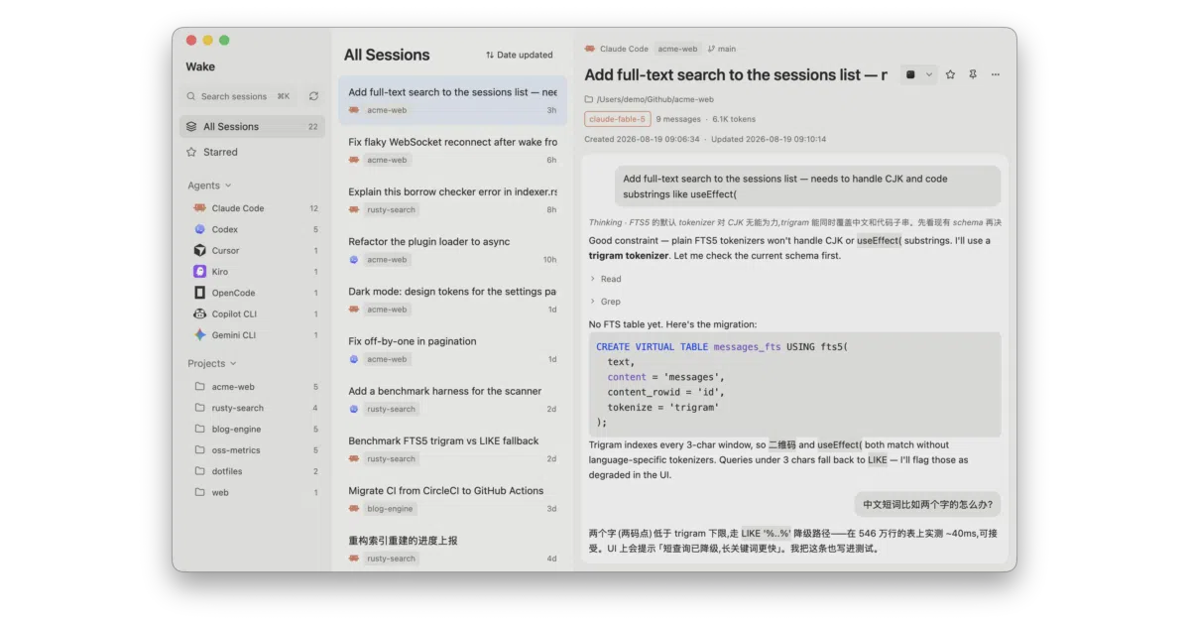Click the acme-web chip in session header
1190x625 pixels.
[x=678, y=49]
